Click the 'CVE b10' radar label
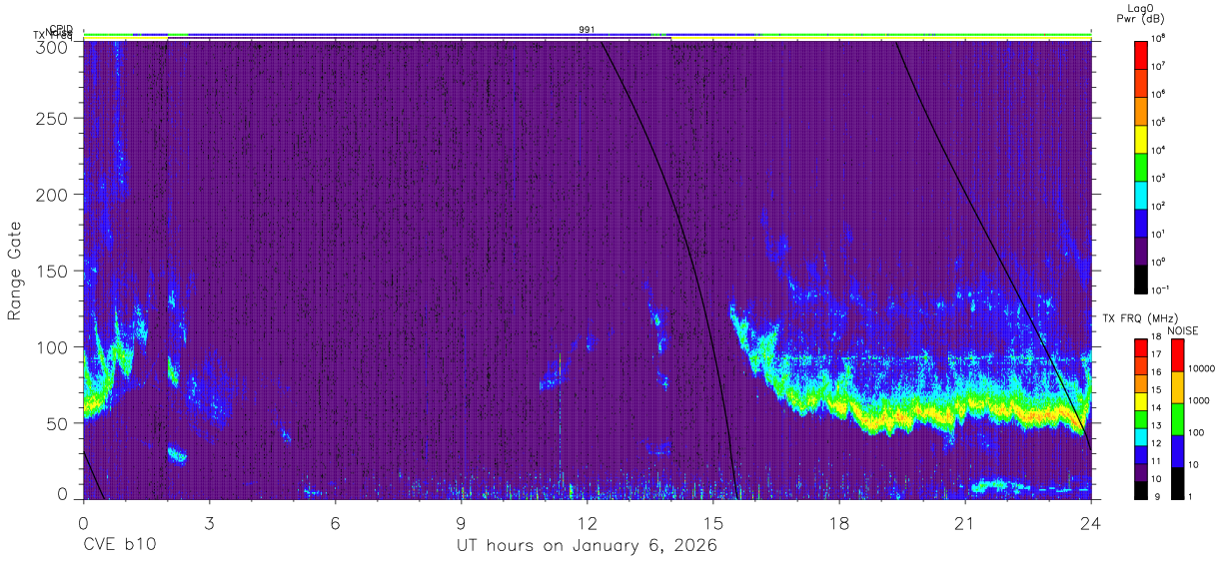Viewport: 1227px width, 566px height. 119,546
